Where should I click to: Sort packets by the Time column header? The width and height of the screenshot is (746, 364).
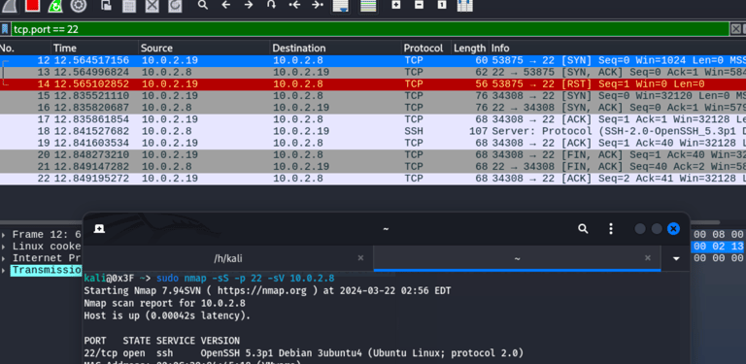click(94, 48)
